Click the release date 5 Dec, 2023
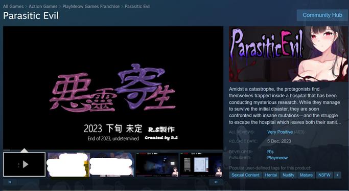Screen dimensions: 349x191 [279, 141]
